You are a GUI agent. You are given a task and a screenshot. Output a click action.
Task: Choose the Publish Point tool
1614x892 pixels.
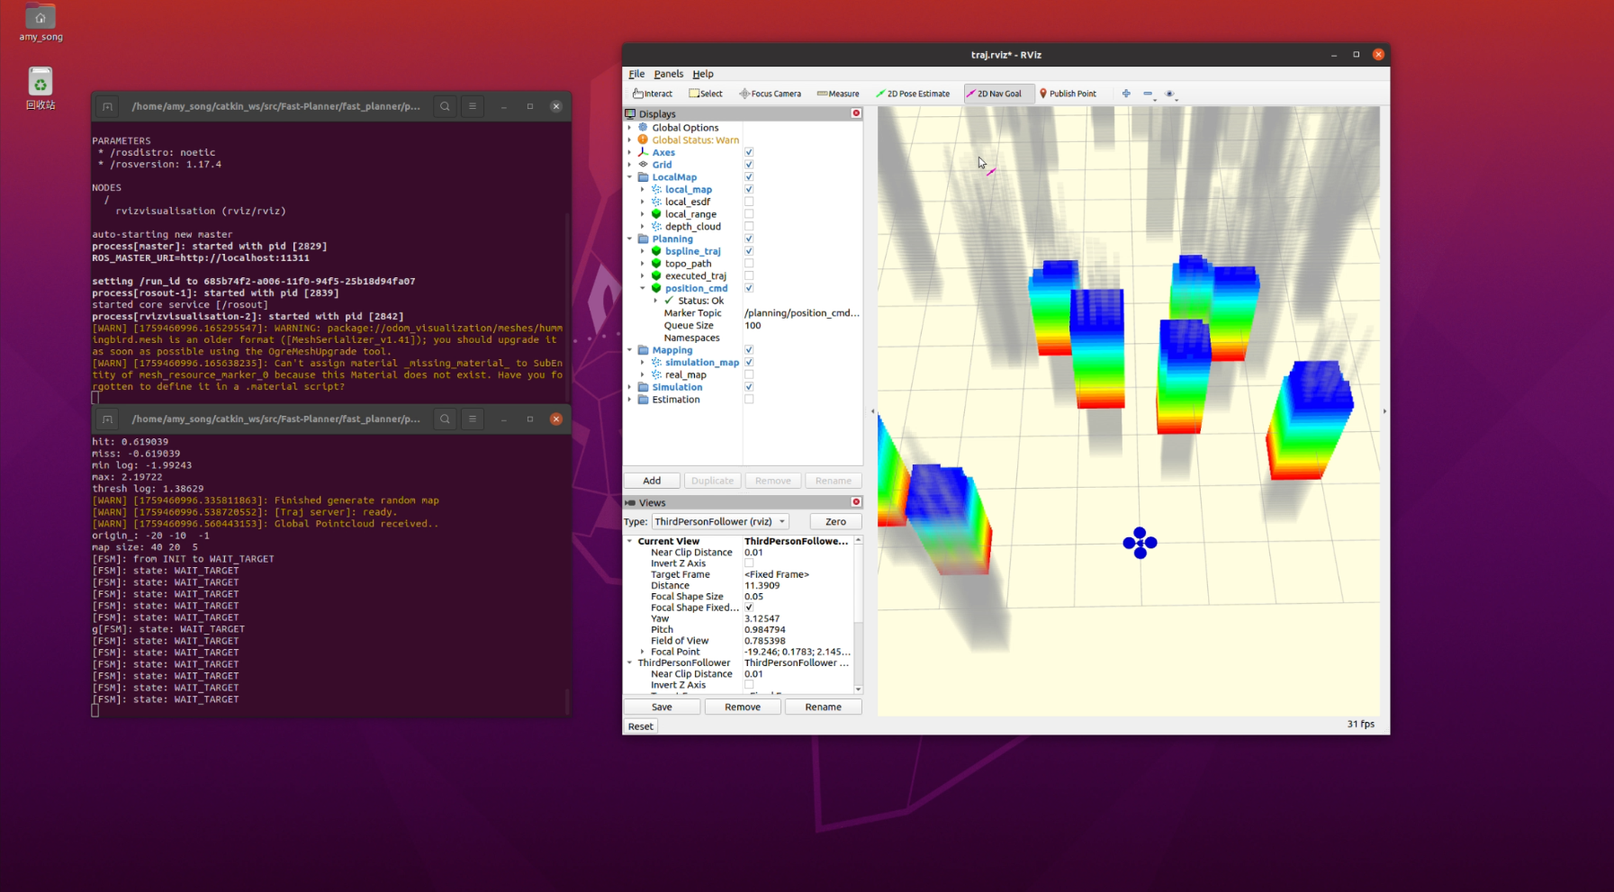point(1068,94)
